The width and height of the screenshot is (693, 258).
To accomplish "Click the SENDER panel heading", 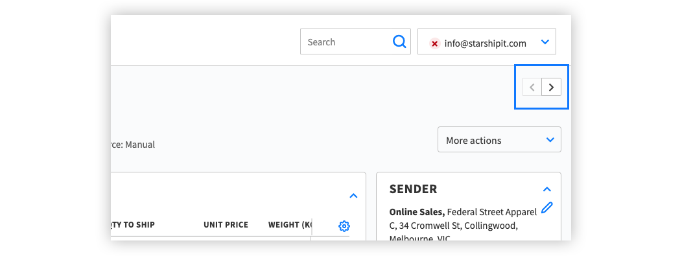I will pos(413,189).
